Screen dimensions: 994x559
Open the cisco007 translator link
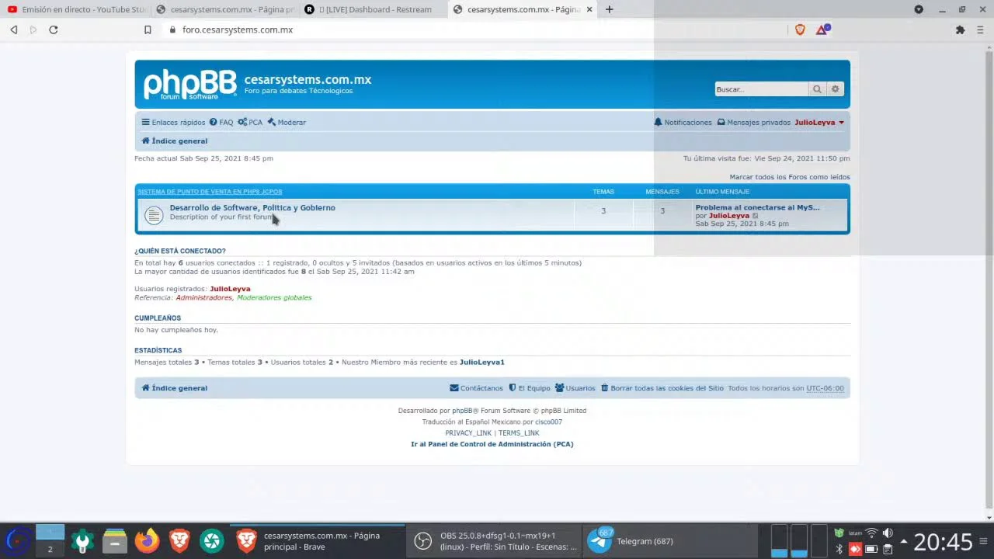click(x=548, y=422)
